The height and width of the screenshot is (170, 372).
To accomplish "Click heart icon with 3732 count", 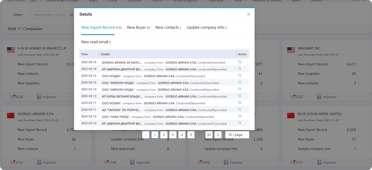I will point(13,162).
